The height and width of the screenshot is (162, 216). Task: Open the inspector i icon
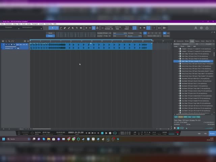pos(6,41)
